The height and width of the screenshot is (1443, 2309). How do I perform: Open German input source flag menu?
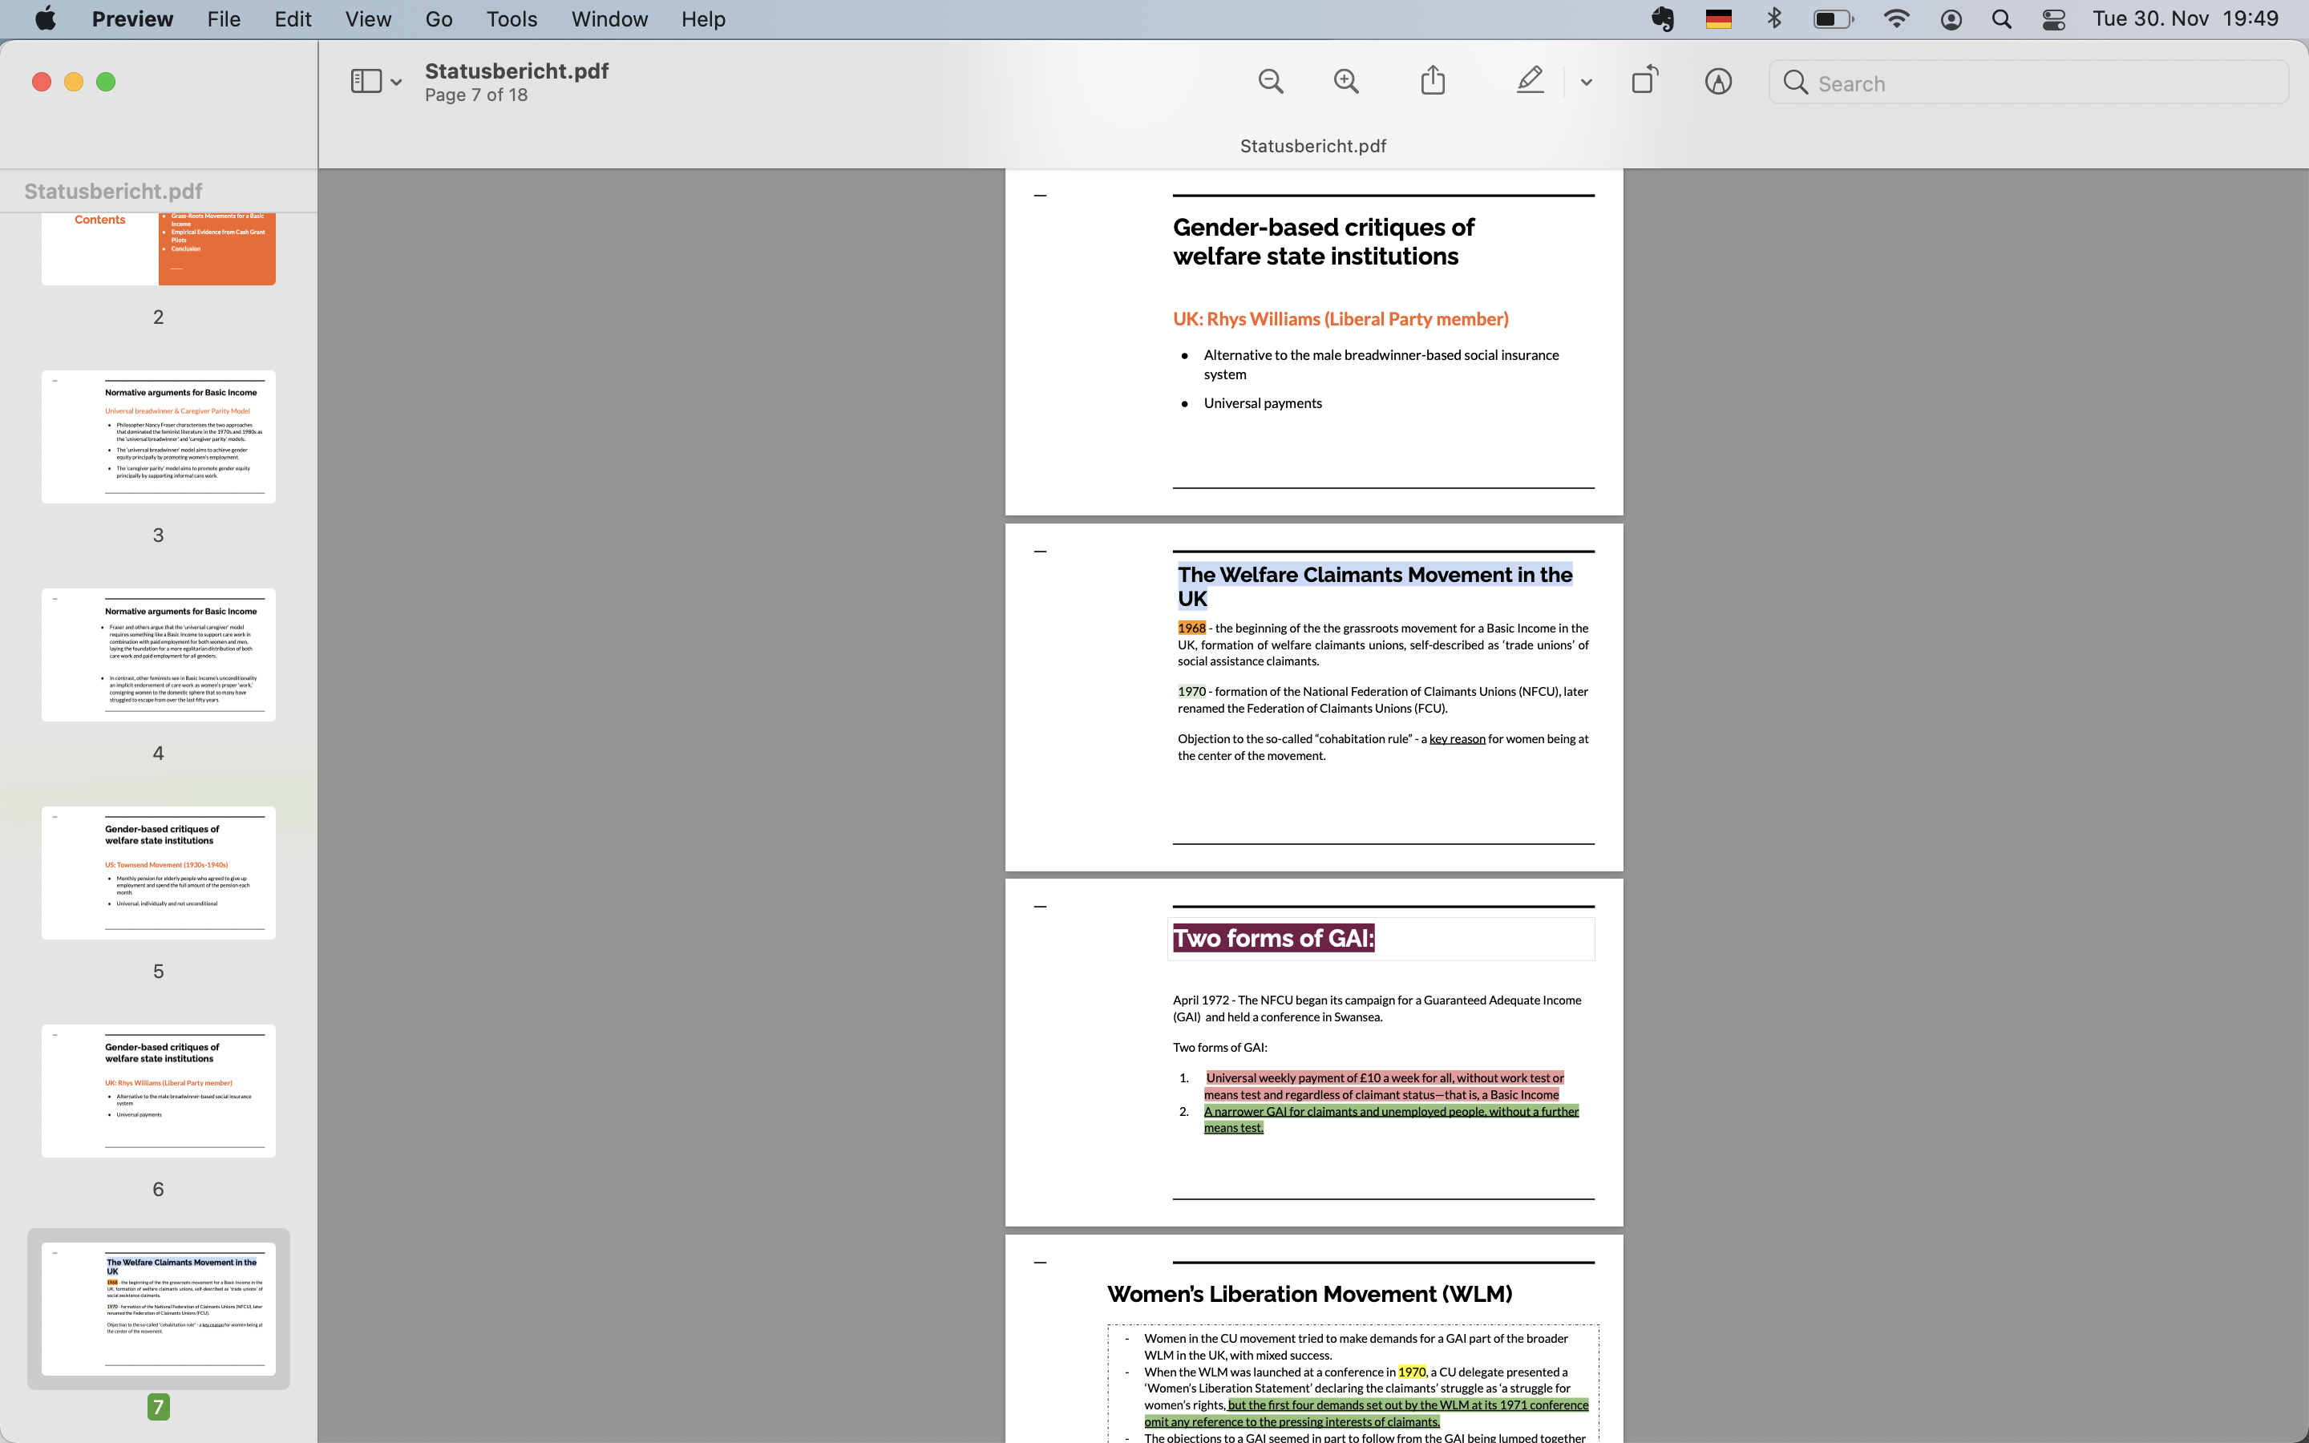click(1718, 19)
